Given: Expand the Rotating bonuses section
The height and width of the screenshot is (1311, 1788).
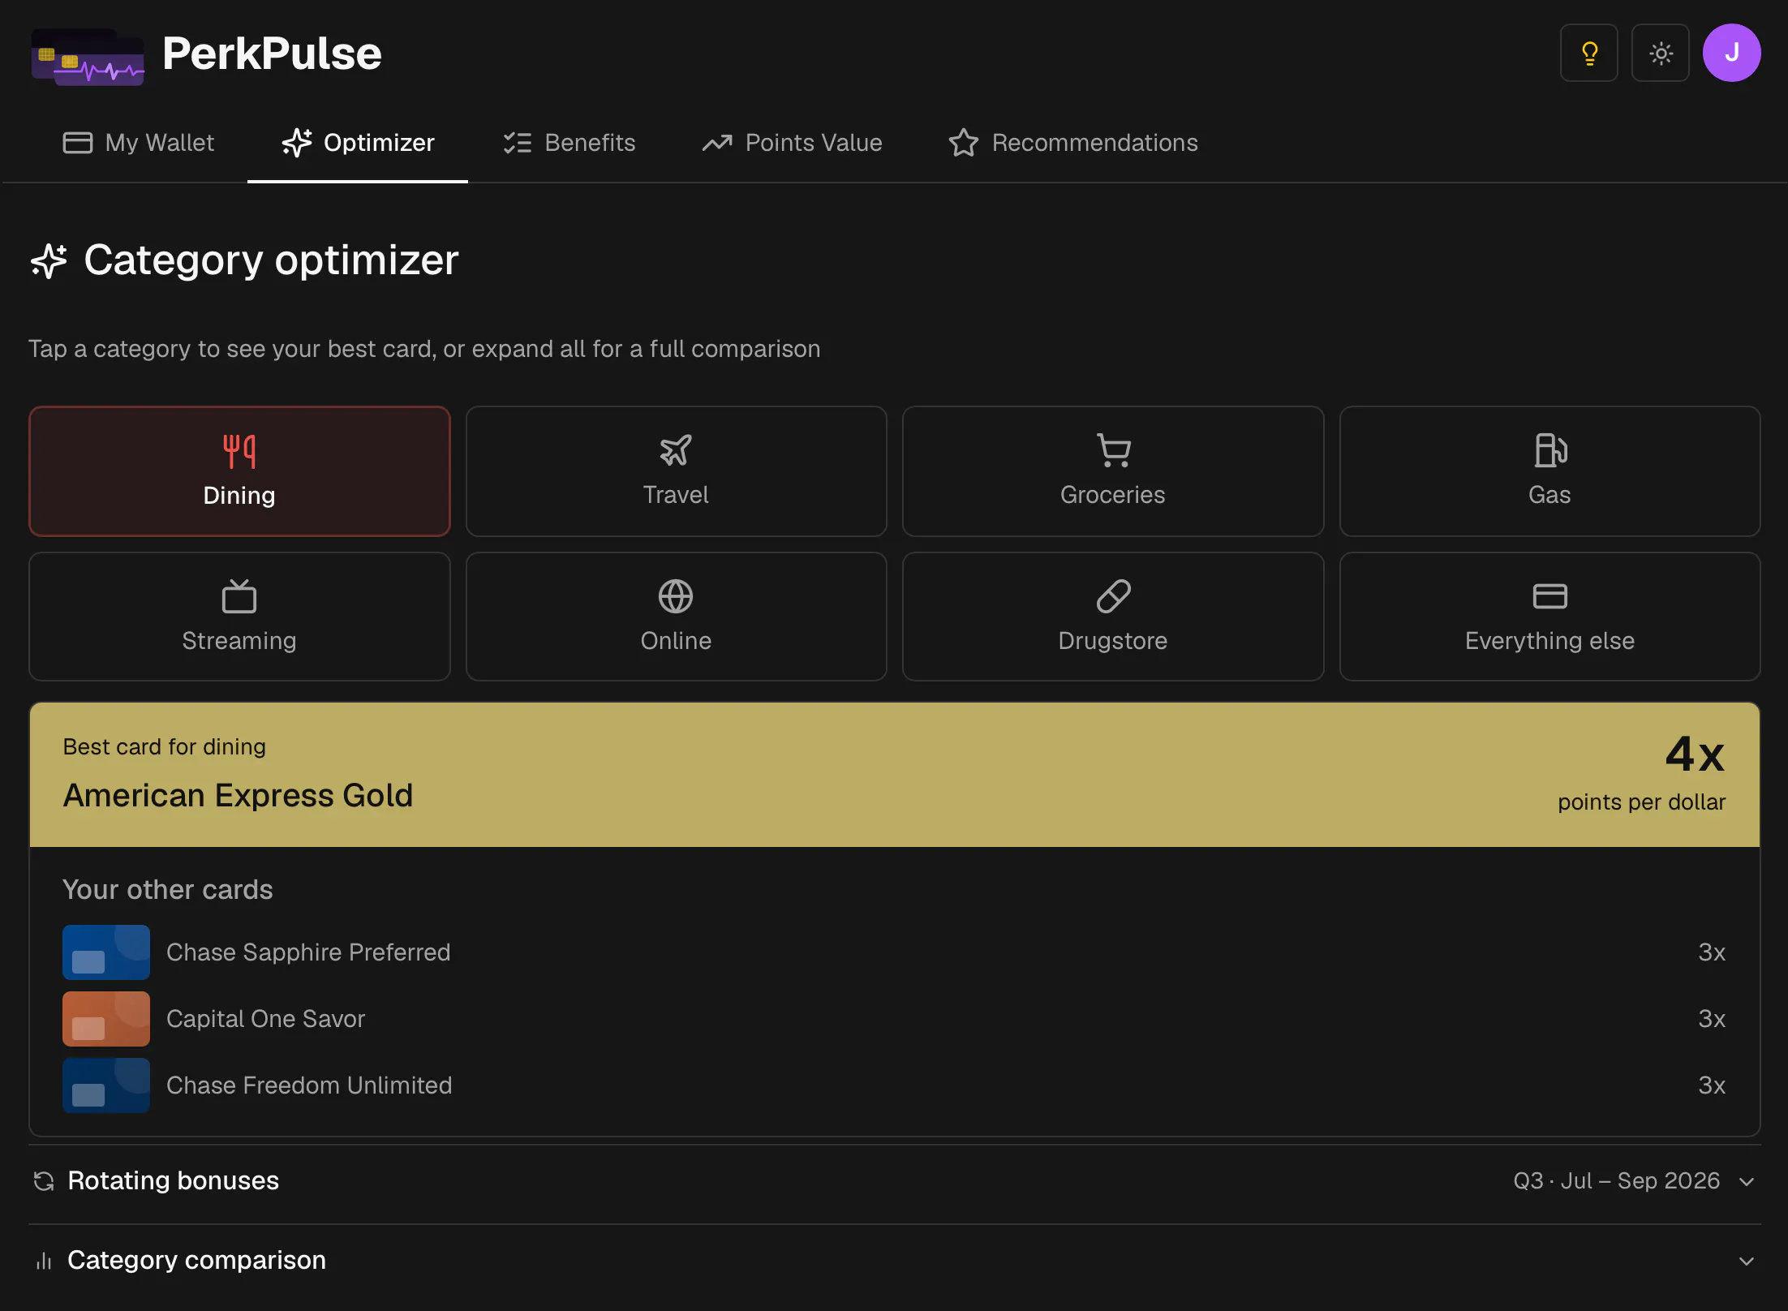Looking at the screenshot, I should (894, 1181).
